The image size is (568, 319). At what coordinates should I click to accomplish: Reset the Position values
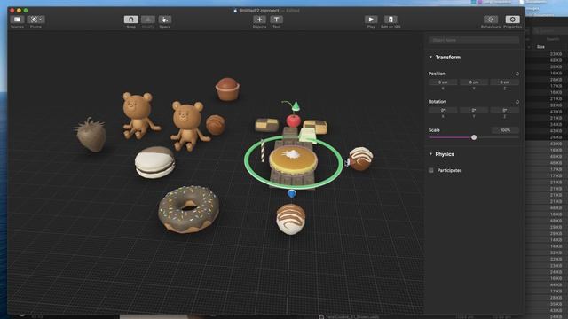pyautogui.click(x=517, y=74)
